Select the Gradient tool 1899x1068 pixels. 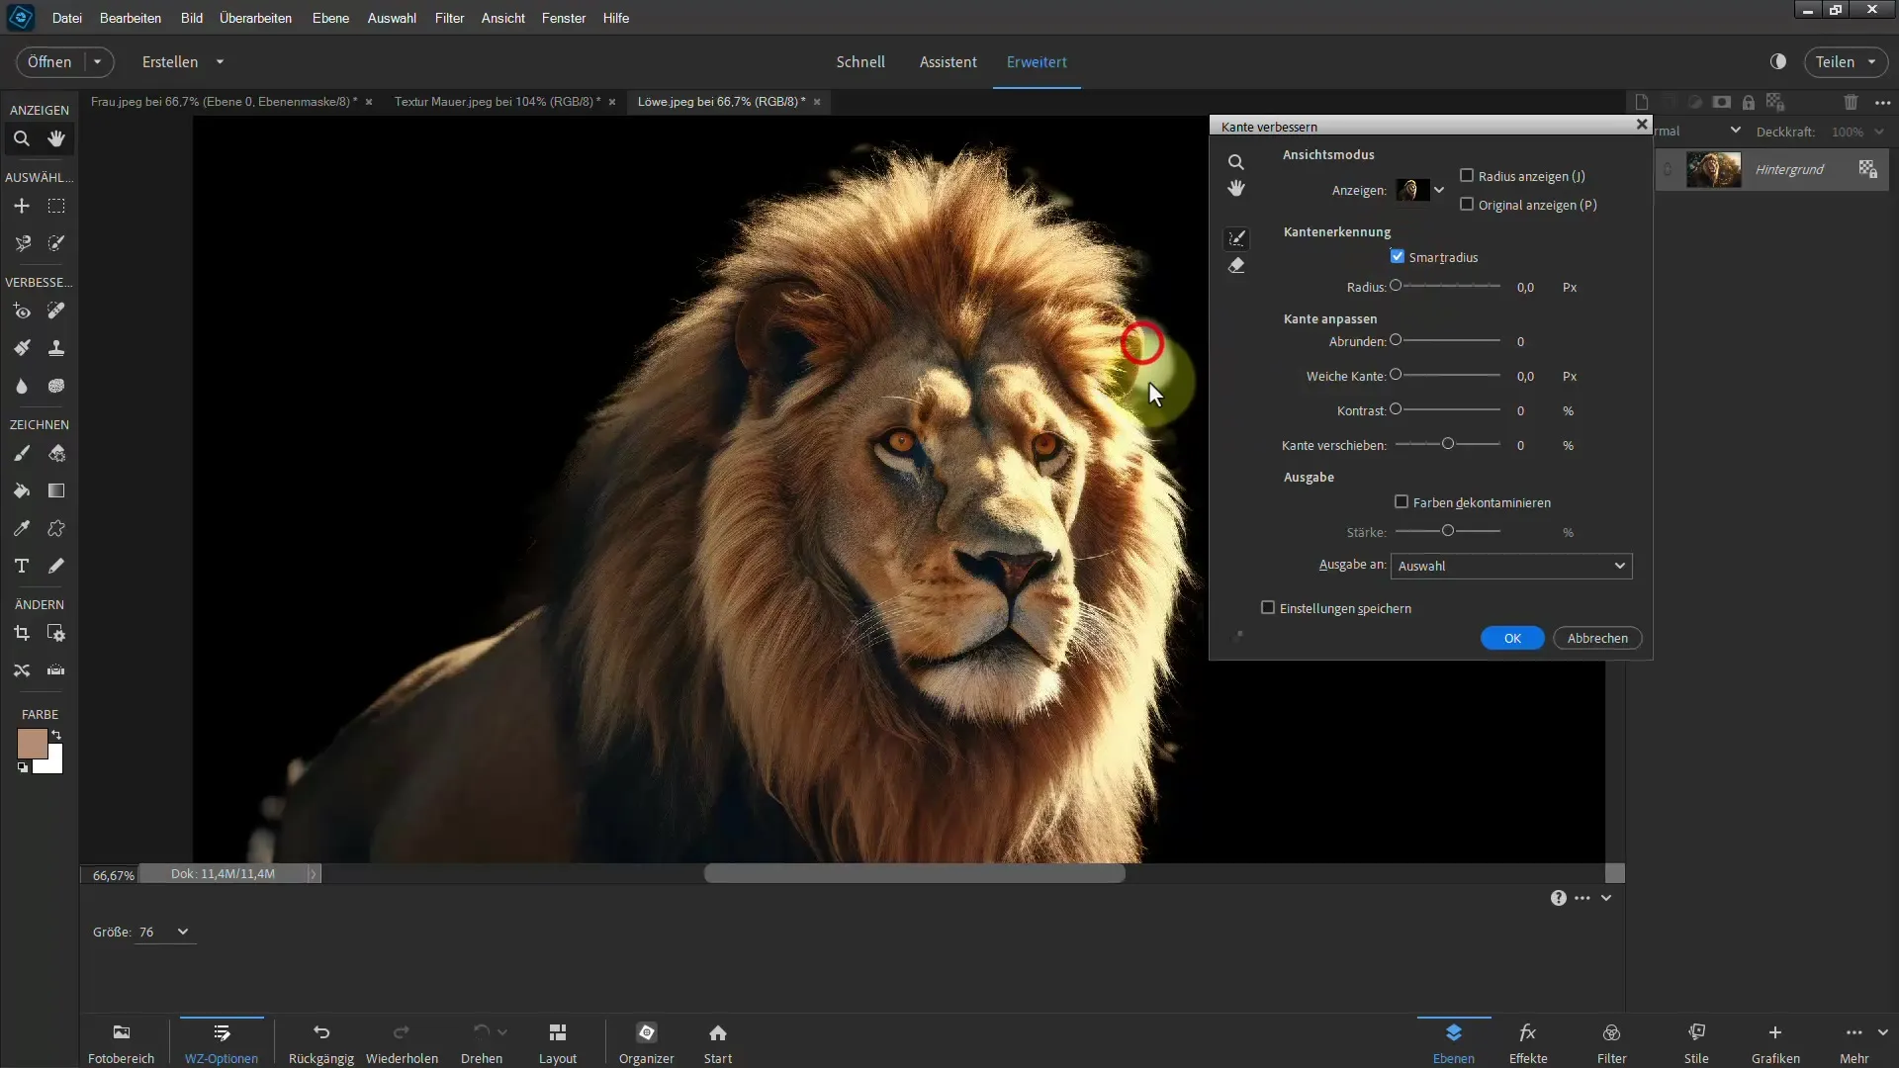coord(56,490)
